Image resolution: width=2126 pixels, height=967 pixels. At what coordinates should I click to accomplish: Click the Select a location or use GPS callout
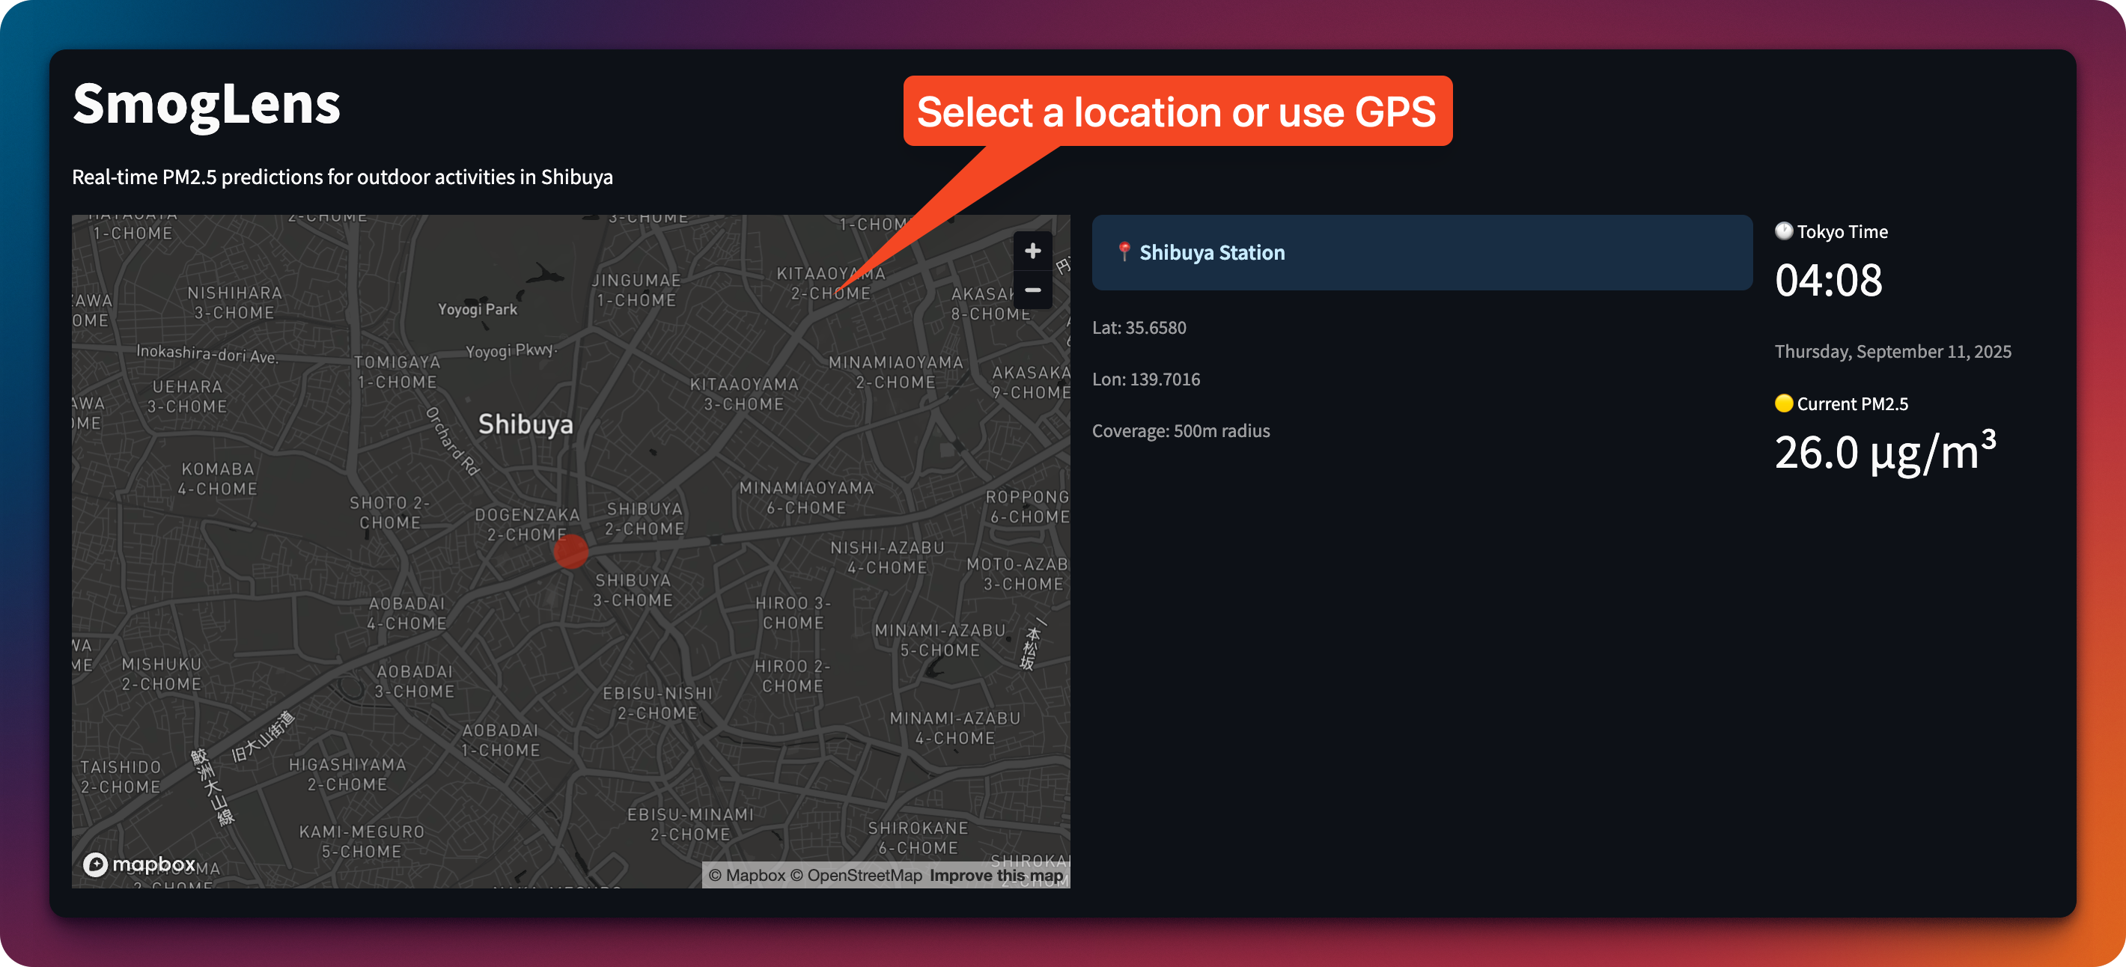point(1177,112)
